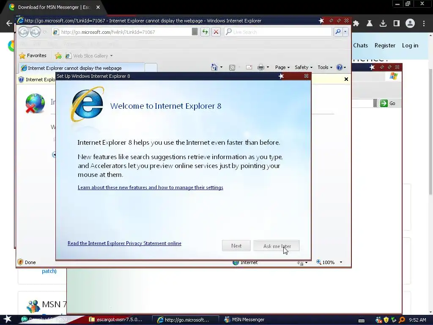This screenshot has height=325, width=433.
Task: Click the Print icon in IE command bar
Action: point(260,67)
